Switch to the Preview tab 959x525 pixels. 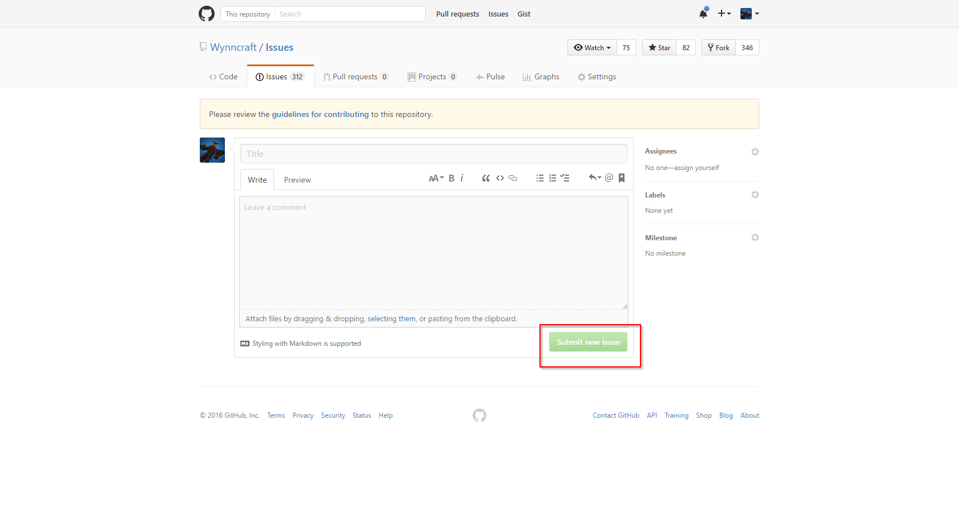point(297,180)
